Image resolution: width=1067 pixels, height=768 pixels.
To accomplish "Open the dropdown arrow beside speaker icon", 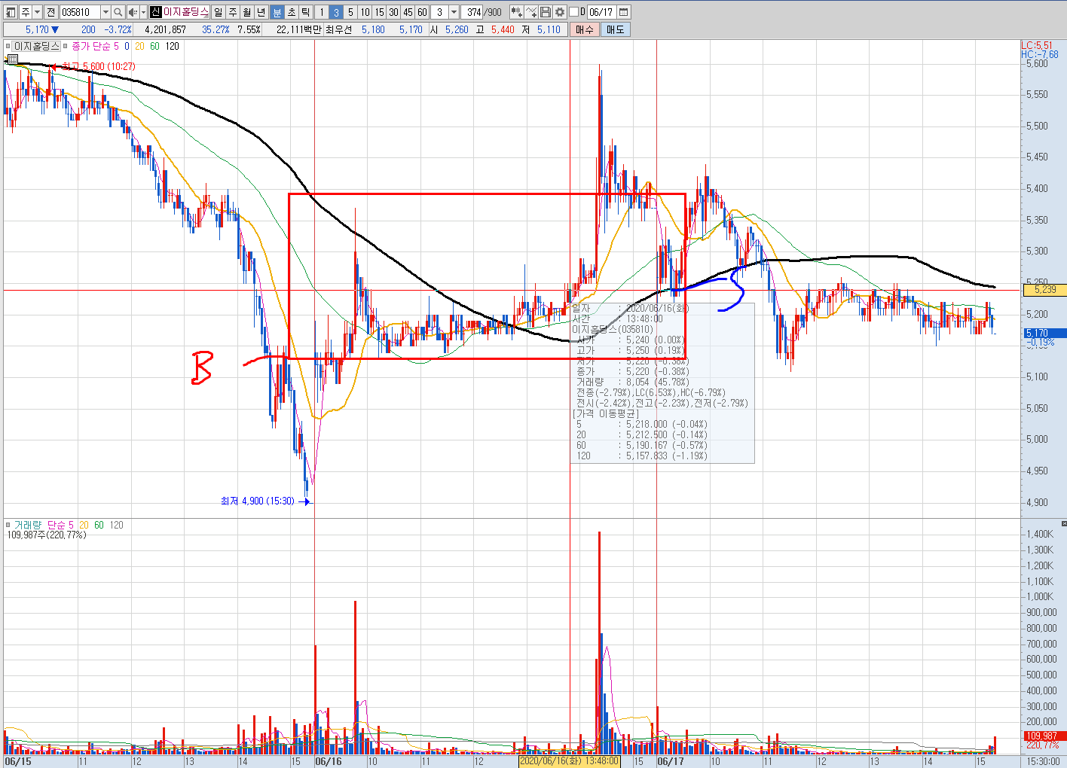I will [x=143, y=12].
